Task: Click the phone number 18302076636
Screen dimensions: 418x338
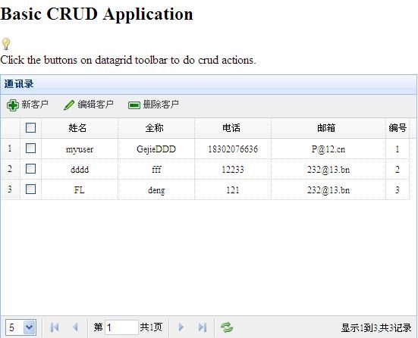Action: pyautogui.click(x=233, y=149)
